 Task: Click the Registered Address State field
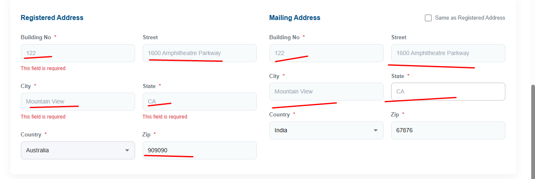click(199, 101)
